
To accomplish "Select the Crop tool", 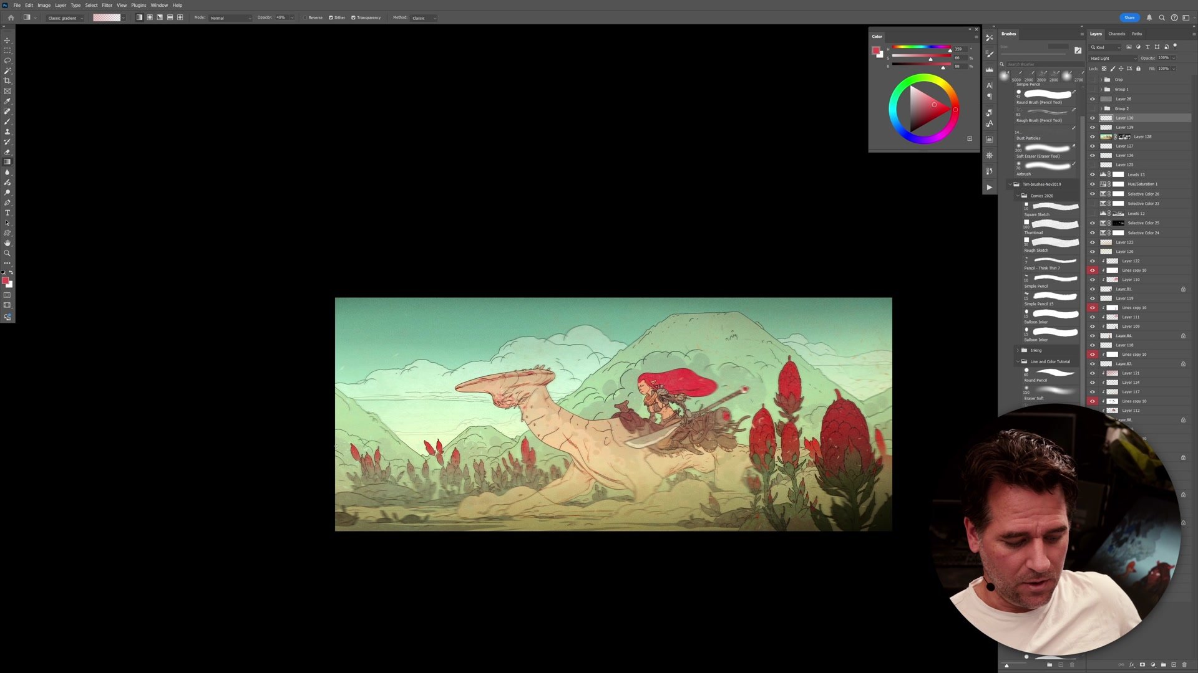I will (x=7, y=80).
